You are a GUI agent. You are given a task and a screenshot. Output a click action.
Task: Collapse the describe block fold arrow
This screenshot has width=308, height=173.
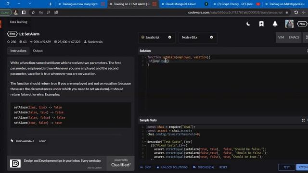point(145,142)
